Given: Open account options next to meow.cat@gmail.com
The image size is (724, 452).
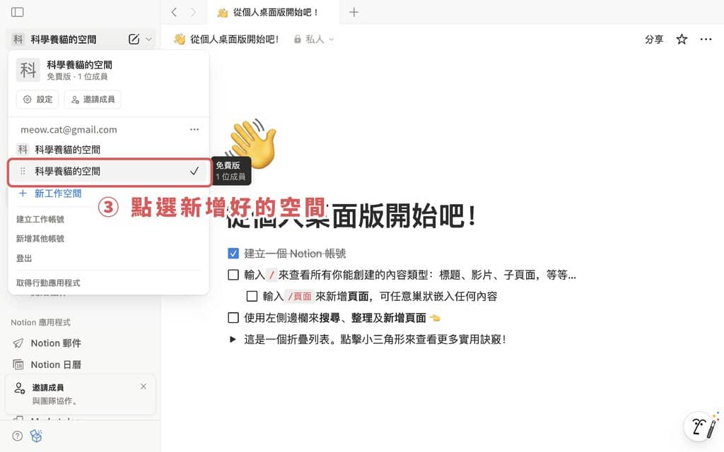Looking at the screenshot, I should pyautogui.click(x=194, y=130).
